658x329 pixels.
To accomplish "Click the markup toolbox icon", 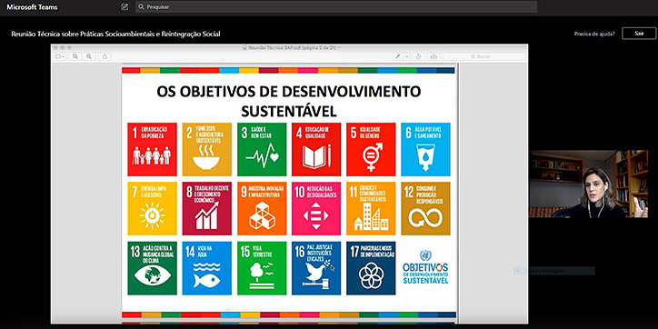I will [434, 56].
